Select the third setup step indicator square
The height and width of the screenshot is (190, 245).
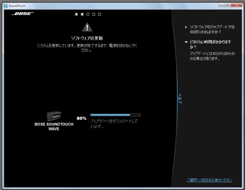pyautogui.click(x=88, y=14)
